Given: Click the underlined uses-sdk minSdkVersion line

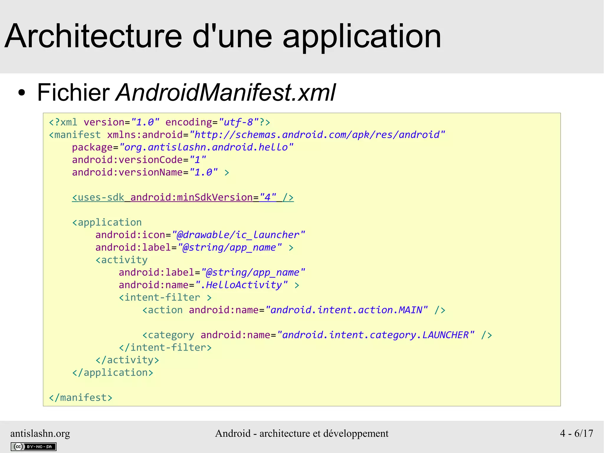Looking at the screenshot, I should 183,197.
